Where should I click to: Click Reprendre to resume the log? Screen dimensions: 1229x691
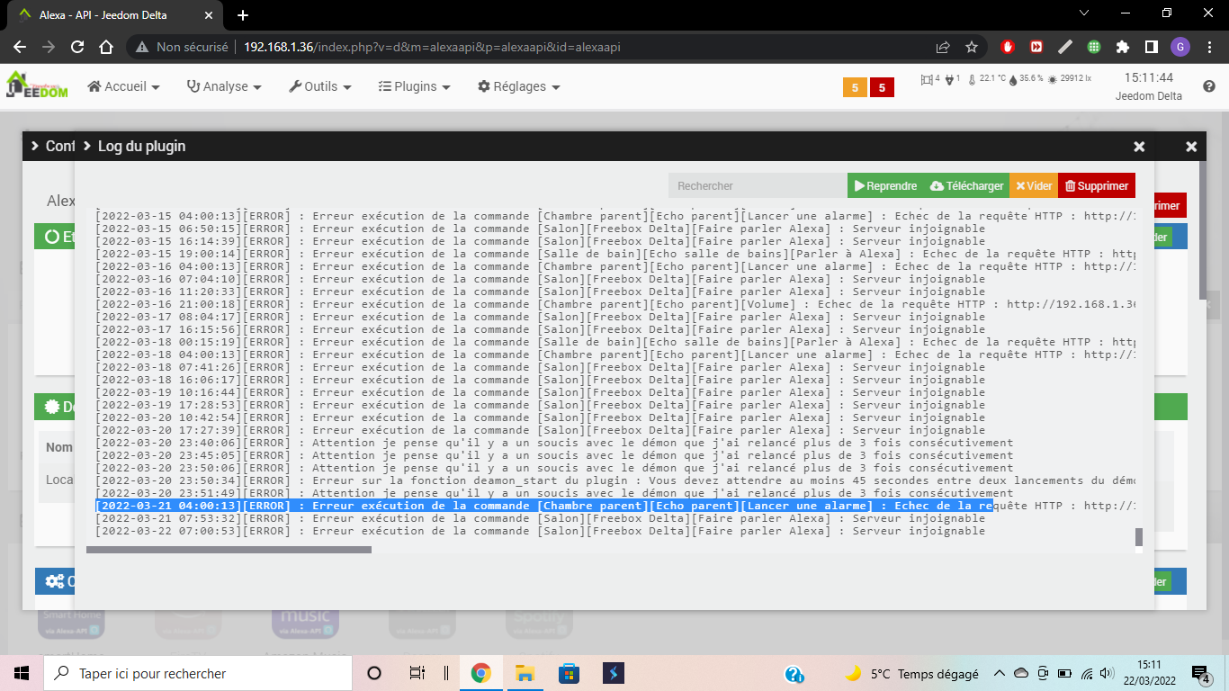(886, 185)
